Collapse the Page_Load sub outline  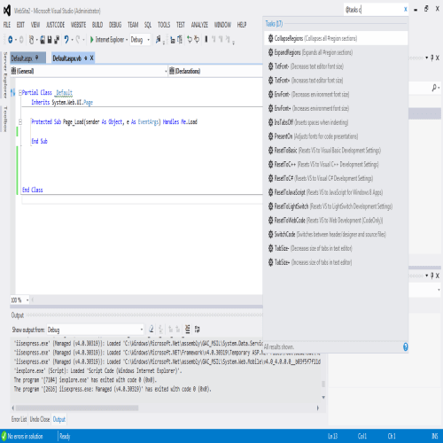coord(20,121)
